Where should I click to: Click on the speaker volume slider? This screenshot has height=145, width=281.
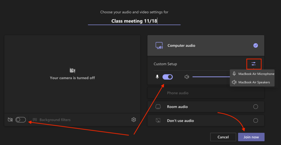pyautogui.click(x=211, y=77)
